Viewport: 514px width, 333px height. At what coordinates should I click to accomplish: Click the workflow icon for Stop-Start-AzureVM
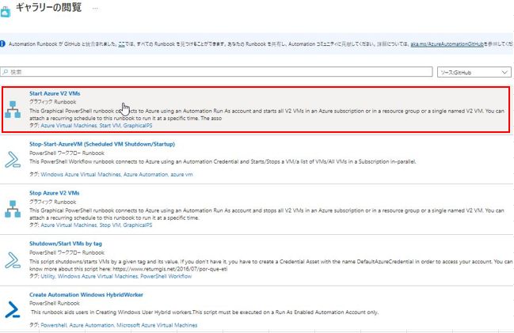click(x=13, y=160)
